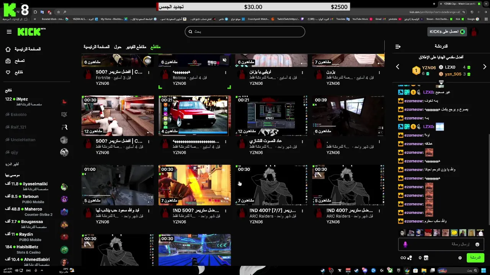Screen dimensions: 490x275
Task: Open recommended channel Raydin
Action: click(36, 236)
